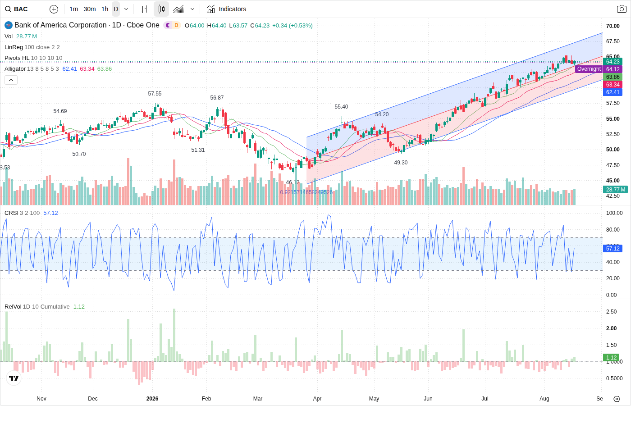Screen dimensions: 640x428
Task: Click the Overnight price label
Action: 589,69
